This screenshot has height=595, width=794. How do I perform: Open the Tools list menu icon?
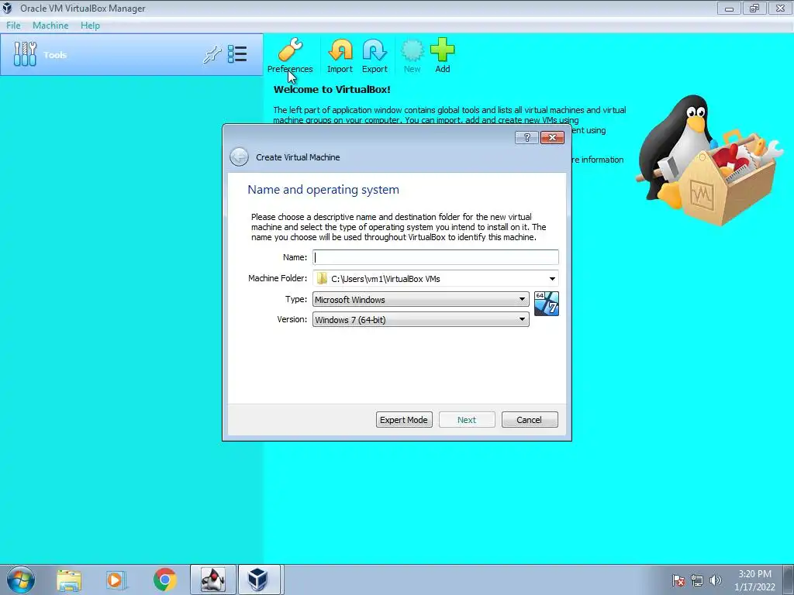coord(237,54)
